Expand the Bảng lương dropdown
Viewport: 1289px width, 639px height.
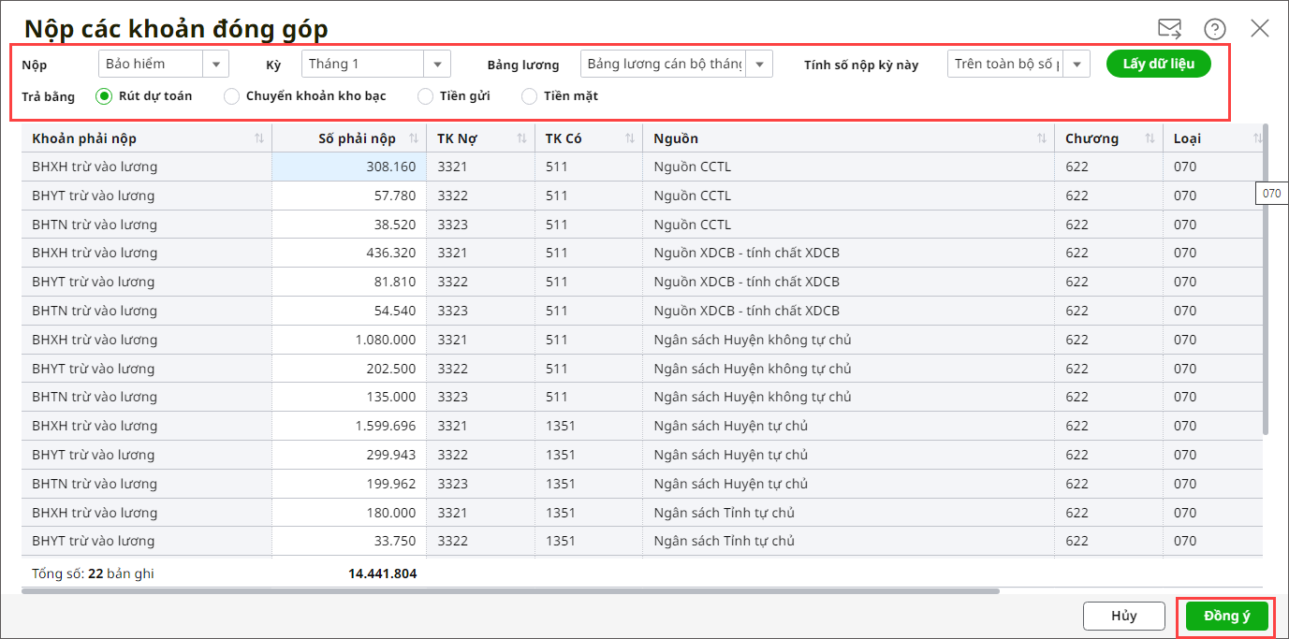pos(759,64)
